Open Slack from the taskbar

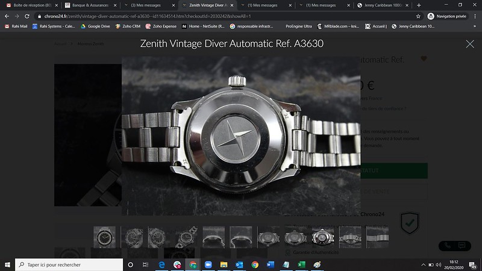point(177,264)
